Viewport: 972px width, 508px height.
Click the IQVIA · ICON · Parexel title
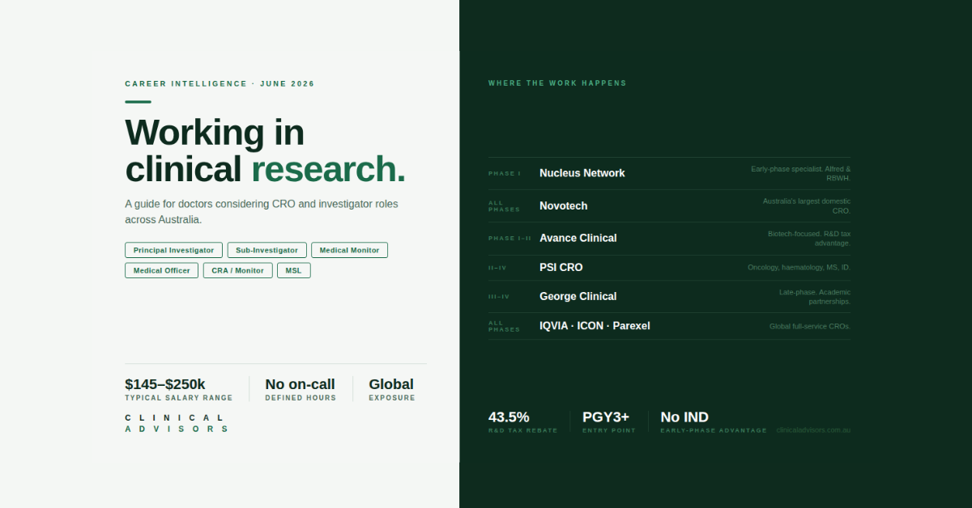pyautogui.click(x=595, y=326)
